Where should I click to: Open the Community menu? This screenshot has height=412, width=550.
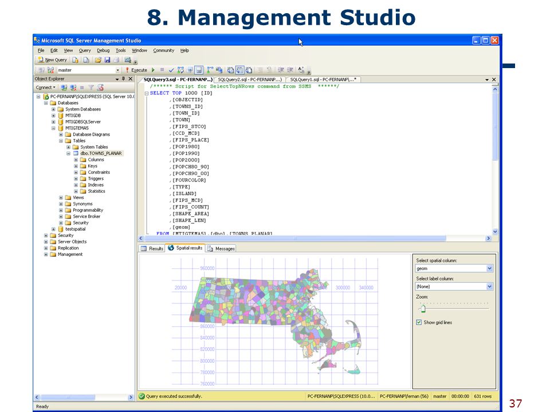tap(163, 50)
